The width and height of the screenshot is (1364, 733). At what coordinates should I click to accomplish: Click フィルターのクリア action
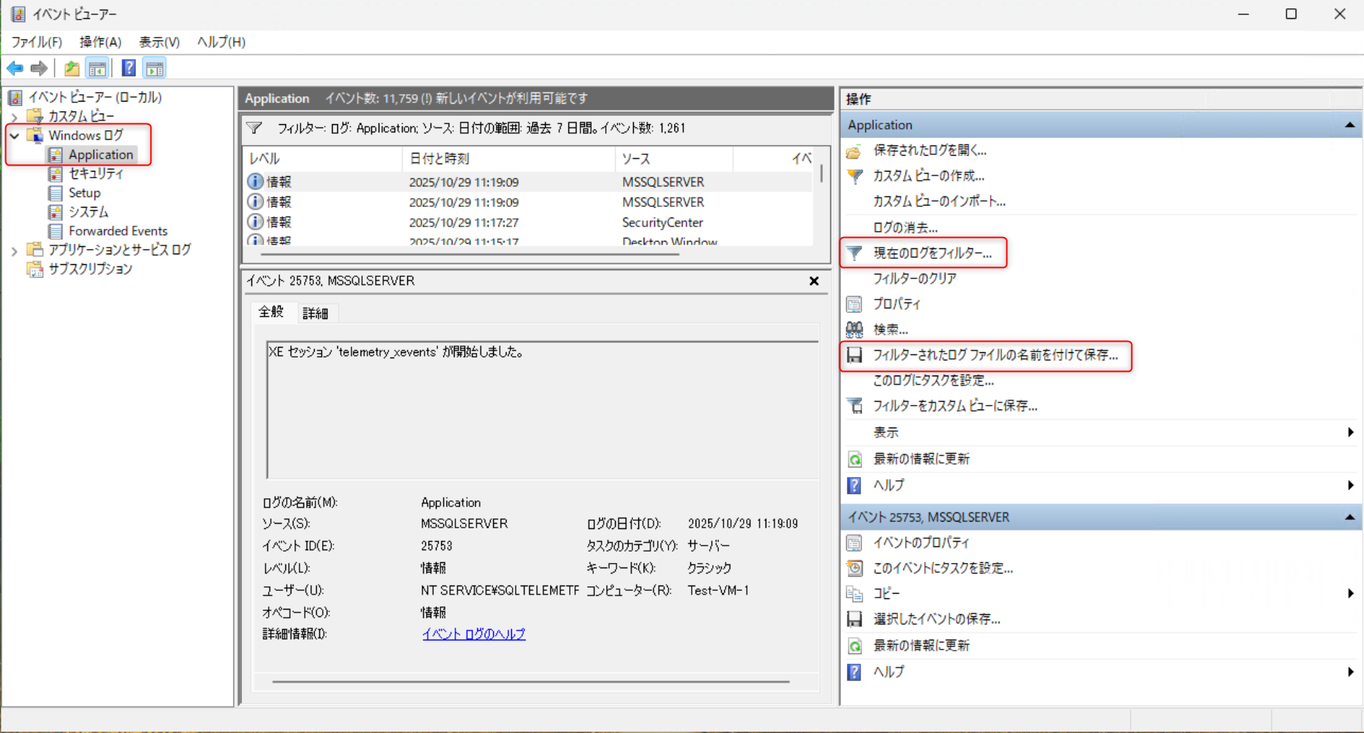(915, 278)
